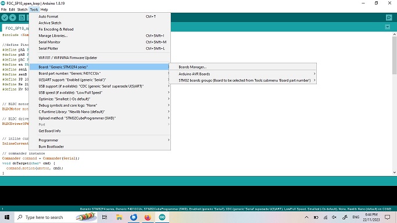Open Firefox from the taskbar
This screenshot has width=397, height=223.
point(148,217)
